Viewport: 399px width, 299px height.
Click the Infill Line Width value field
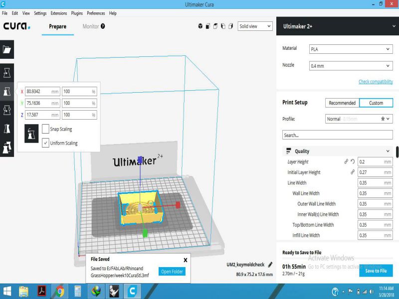pos(375,235)
